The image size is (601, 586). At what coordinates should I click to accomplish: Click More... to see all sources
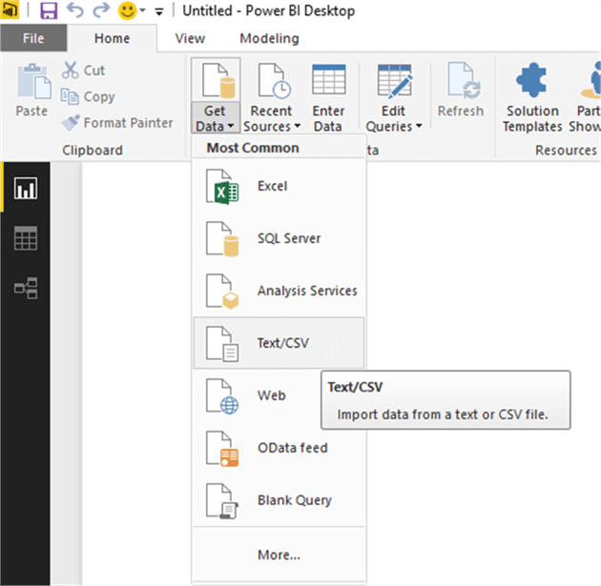(x=279, y=555)
